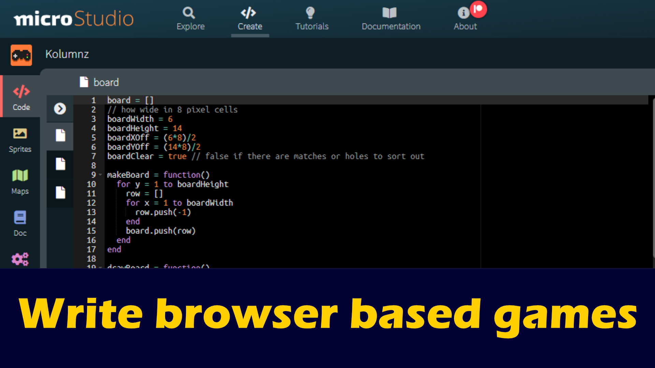Expand the source file list panel
Screen dimensions: 655x368
(60, 109)
